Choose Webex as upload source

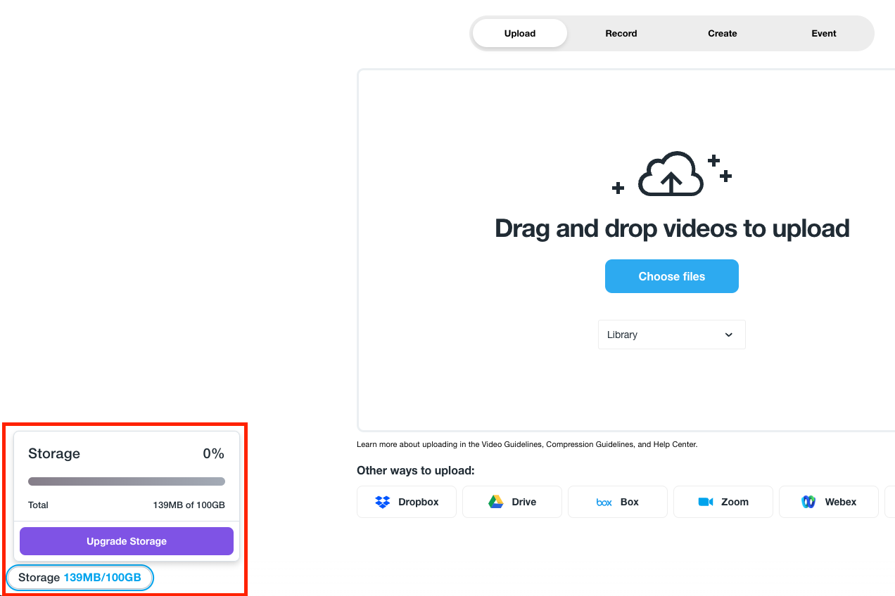(x=829, y=502)
